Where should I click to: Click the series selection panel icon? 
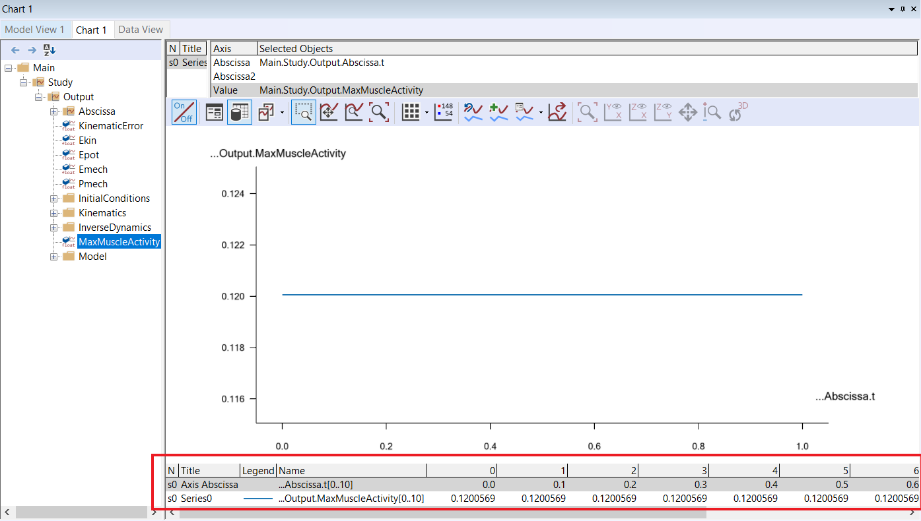click(215, 112)
